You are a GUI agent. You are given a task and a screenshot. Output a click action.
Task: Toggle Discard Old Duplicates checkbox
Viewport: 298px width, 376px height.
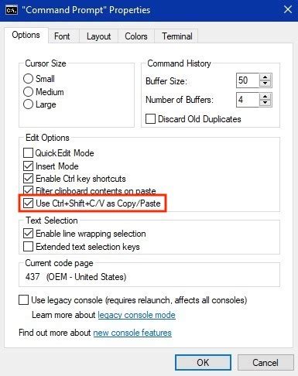[150, 119]
